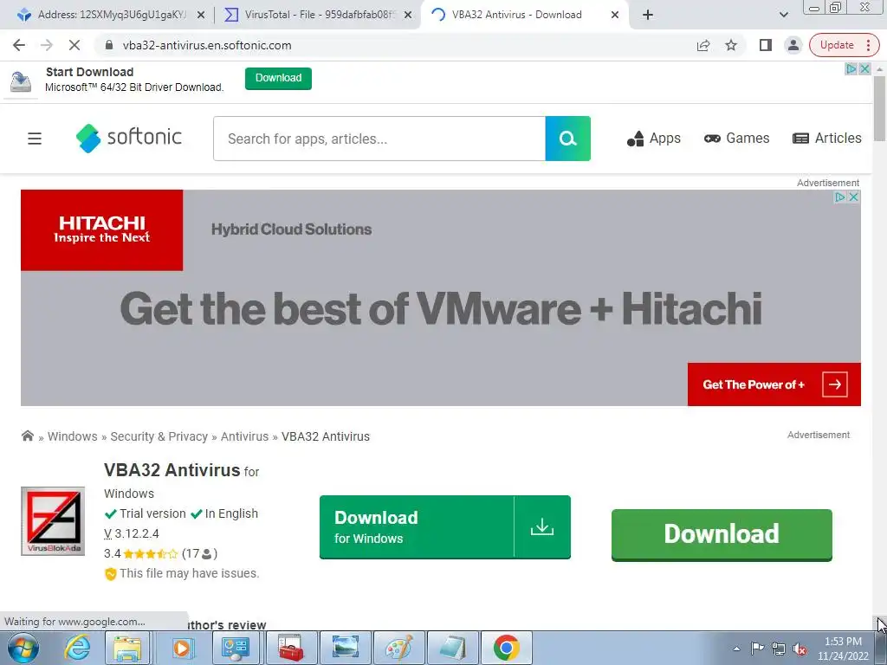The image size is (887, 665).
Task: Click the forward navigation arrow
Action: pos(47,45)
